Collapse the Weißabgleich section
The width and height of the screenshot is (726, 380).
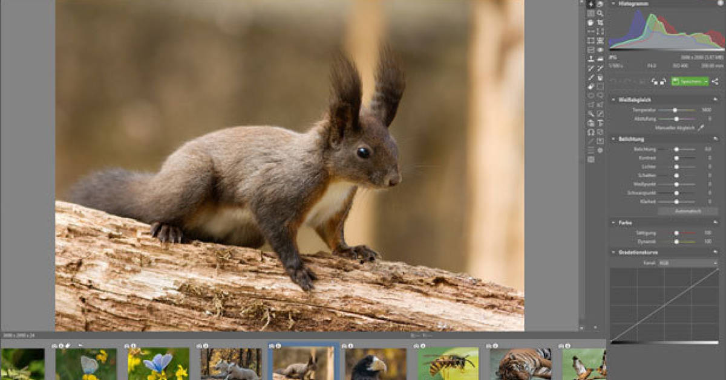613,99
